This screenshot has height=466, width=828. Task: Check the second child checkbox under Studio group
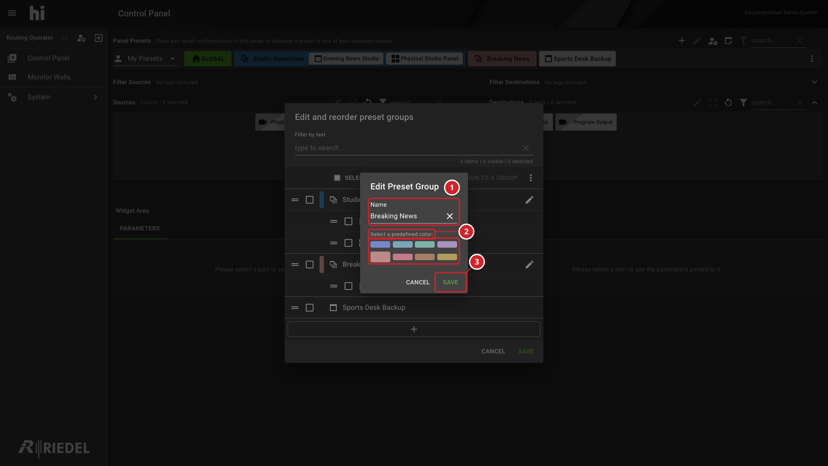(348, 243)
